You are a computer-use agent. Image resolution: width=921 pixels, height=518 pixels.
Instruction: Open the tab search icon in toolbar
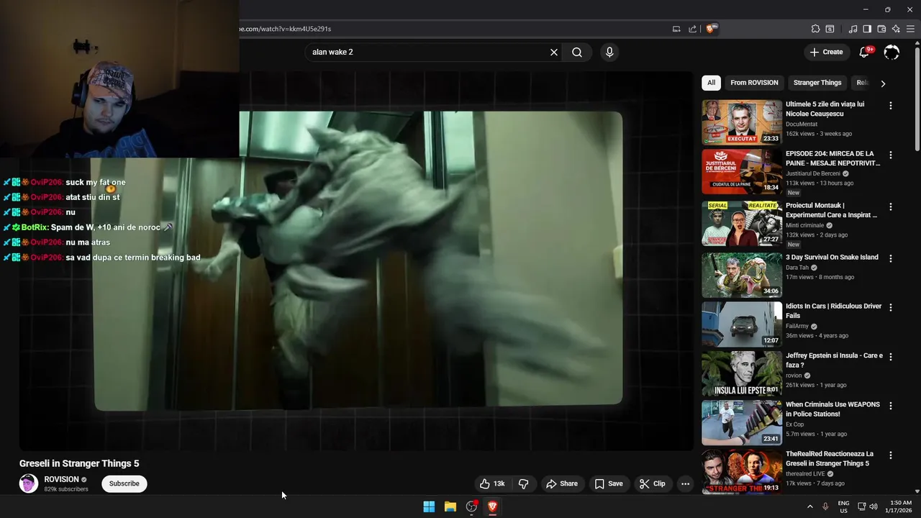(x=830, y=29)
